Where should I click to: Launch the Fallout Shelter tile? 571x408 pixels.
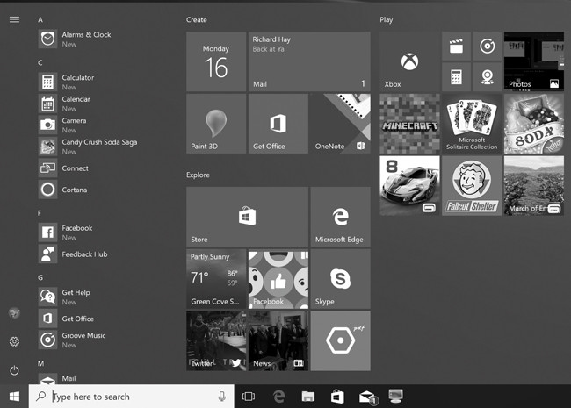click(x=472, y=186)
